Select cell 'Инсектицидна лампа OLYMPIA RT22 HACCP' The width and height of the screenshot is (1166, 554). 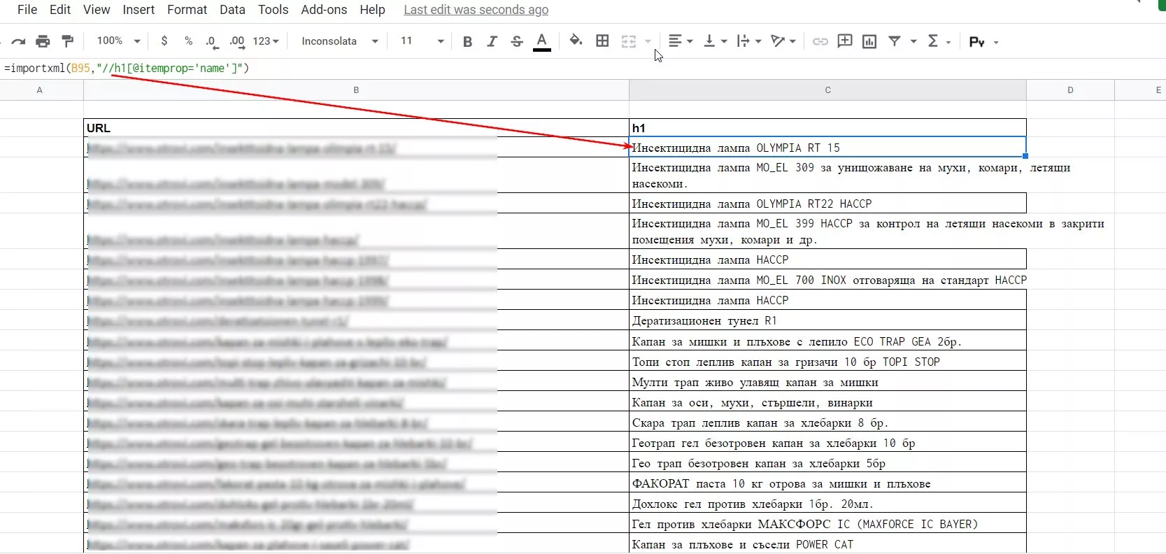(x=827, y=204)
